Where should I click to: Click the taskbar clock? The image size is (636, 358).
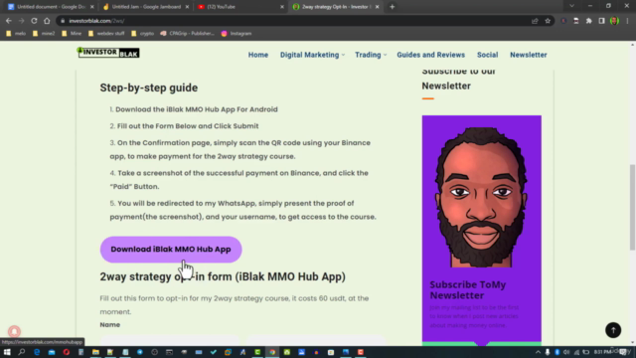coord(603,352)
